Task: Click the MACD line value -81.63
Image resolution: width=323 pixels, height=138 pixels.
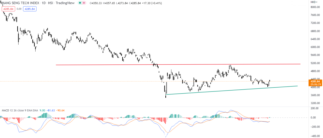Action: tap(51, 111)
